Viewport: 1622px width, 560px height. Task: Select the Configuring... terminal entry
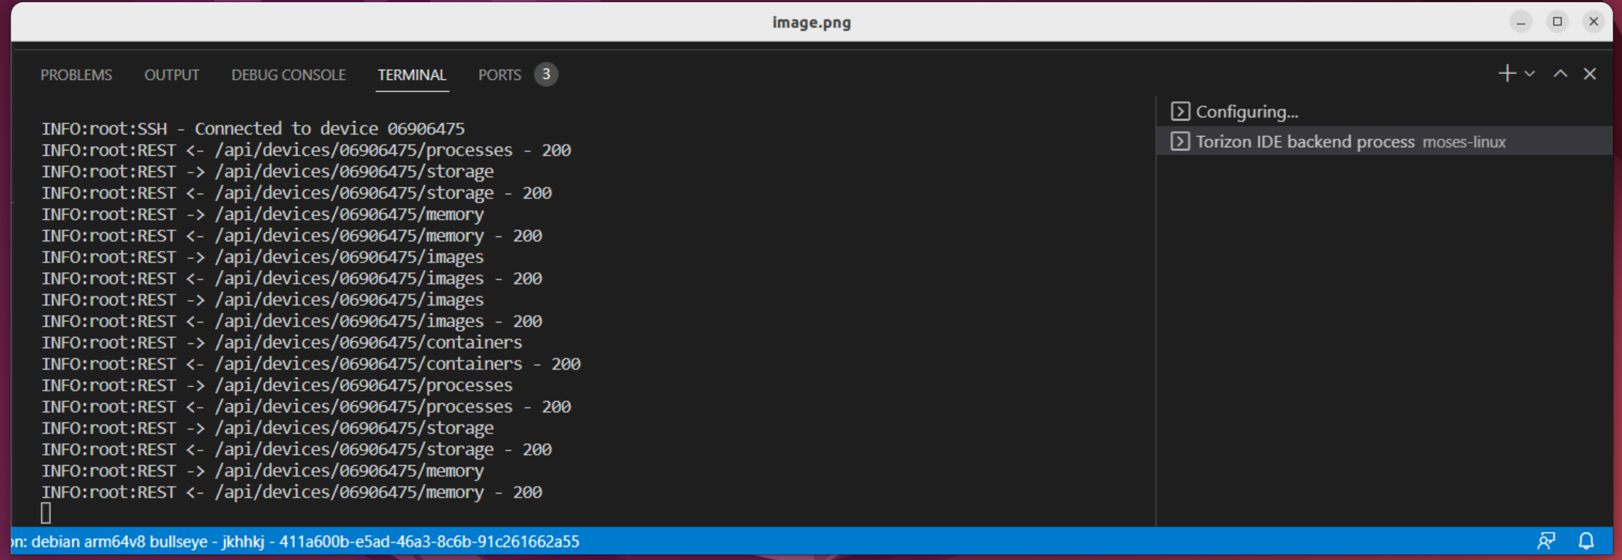[x=1384, y=112]
